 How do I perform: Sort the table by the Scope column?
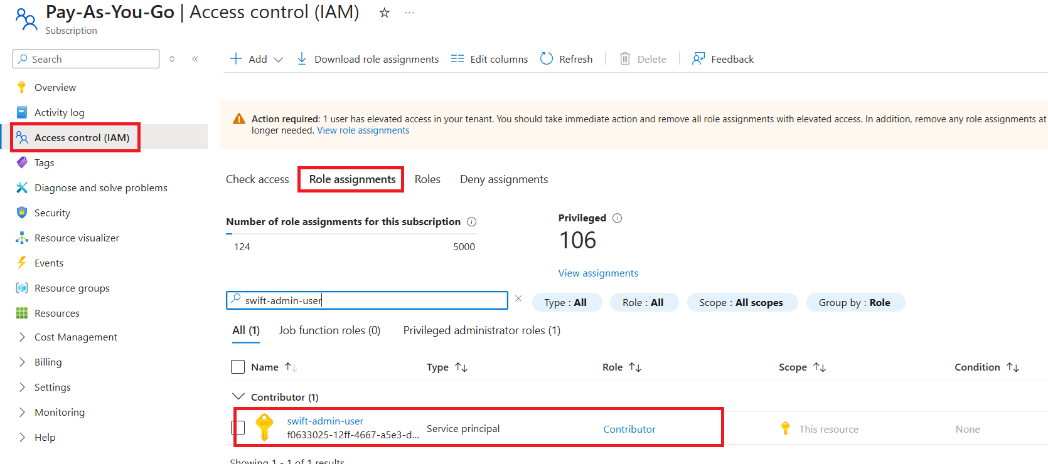(803, 367)
